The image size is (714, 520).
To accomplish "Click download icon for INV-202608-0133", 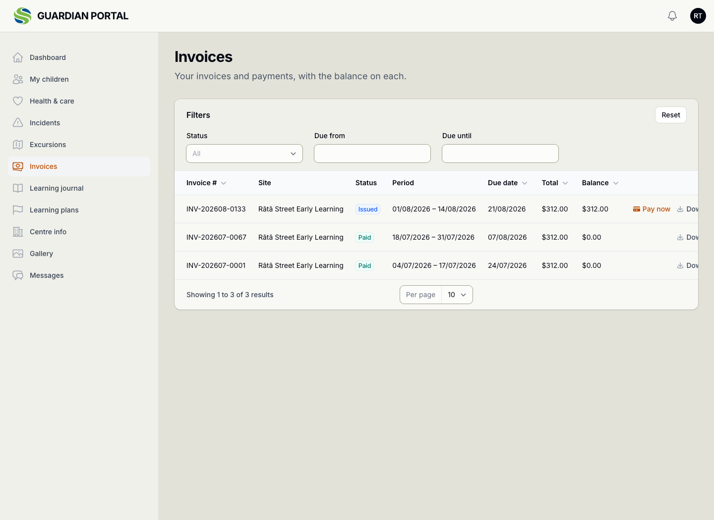I will (x=680, y=209).
